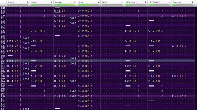Select VRC6 Pulse 2 note G-2 on row C6
Image resolution: width=197 pixels, height=110 pixels.
click(x=151, y=31)
